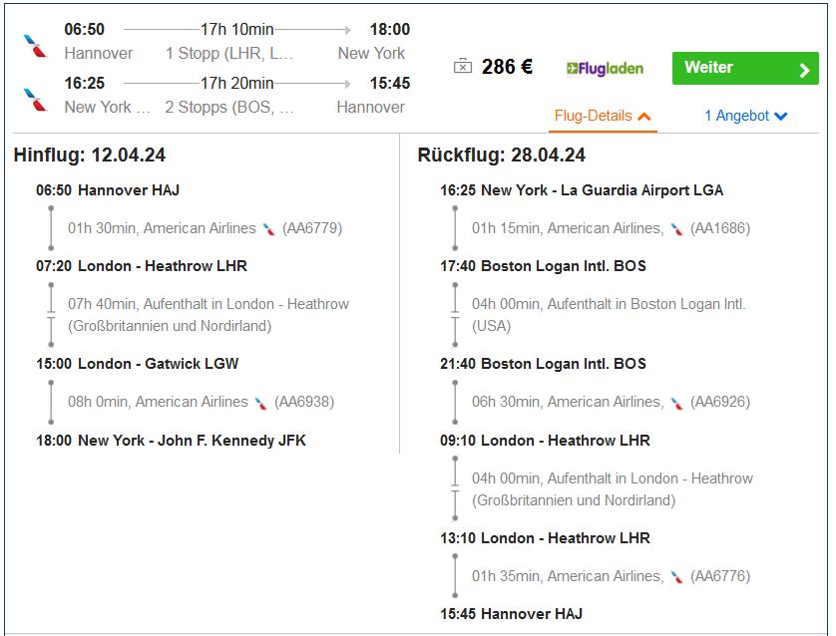Click the Rückflug: 28.04.24 heading
The height and width of the screenshot is (636, 836).
click(x=501, y=155)
